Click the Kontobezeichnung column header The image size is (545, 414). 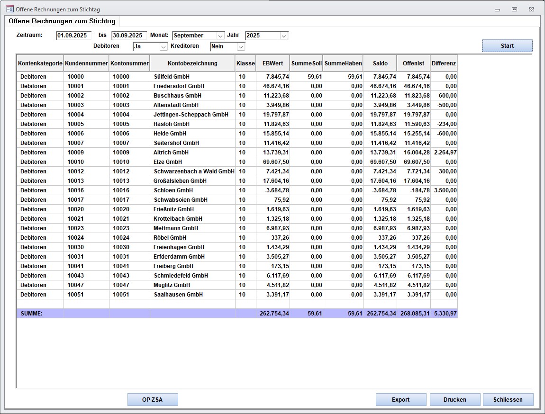tap(192, 63)
